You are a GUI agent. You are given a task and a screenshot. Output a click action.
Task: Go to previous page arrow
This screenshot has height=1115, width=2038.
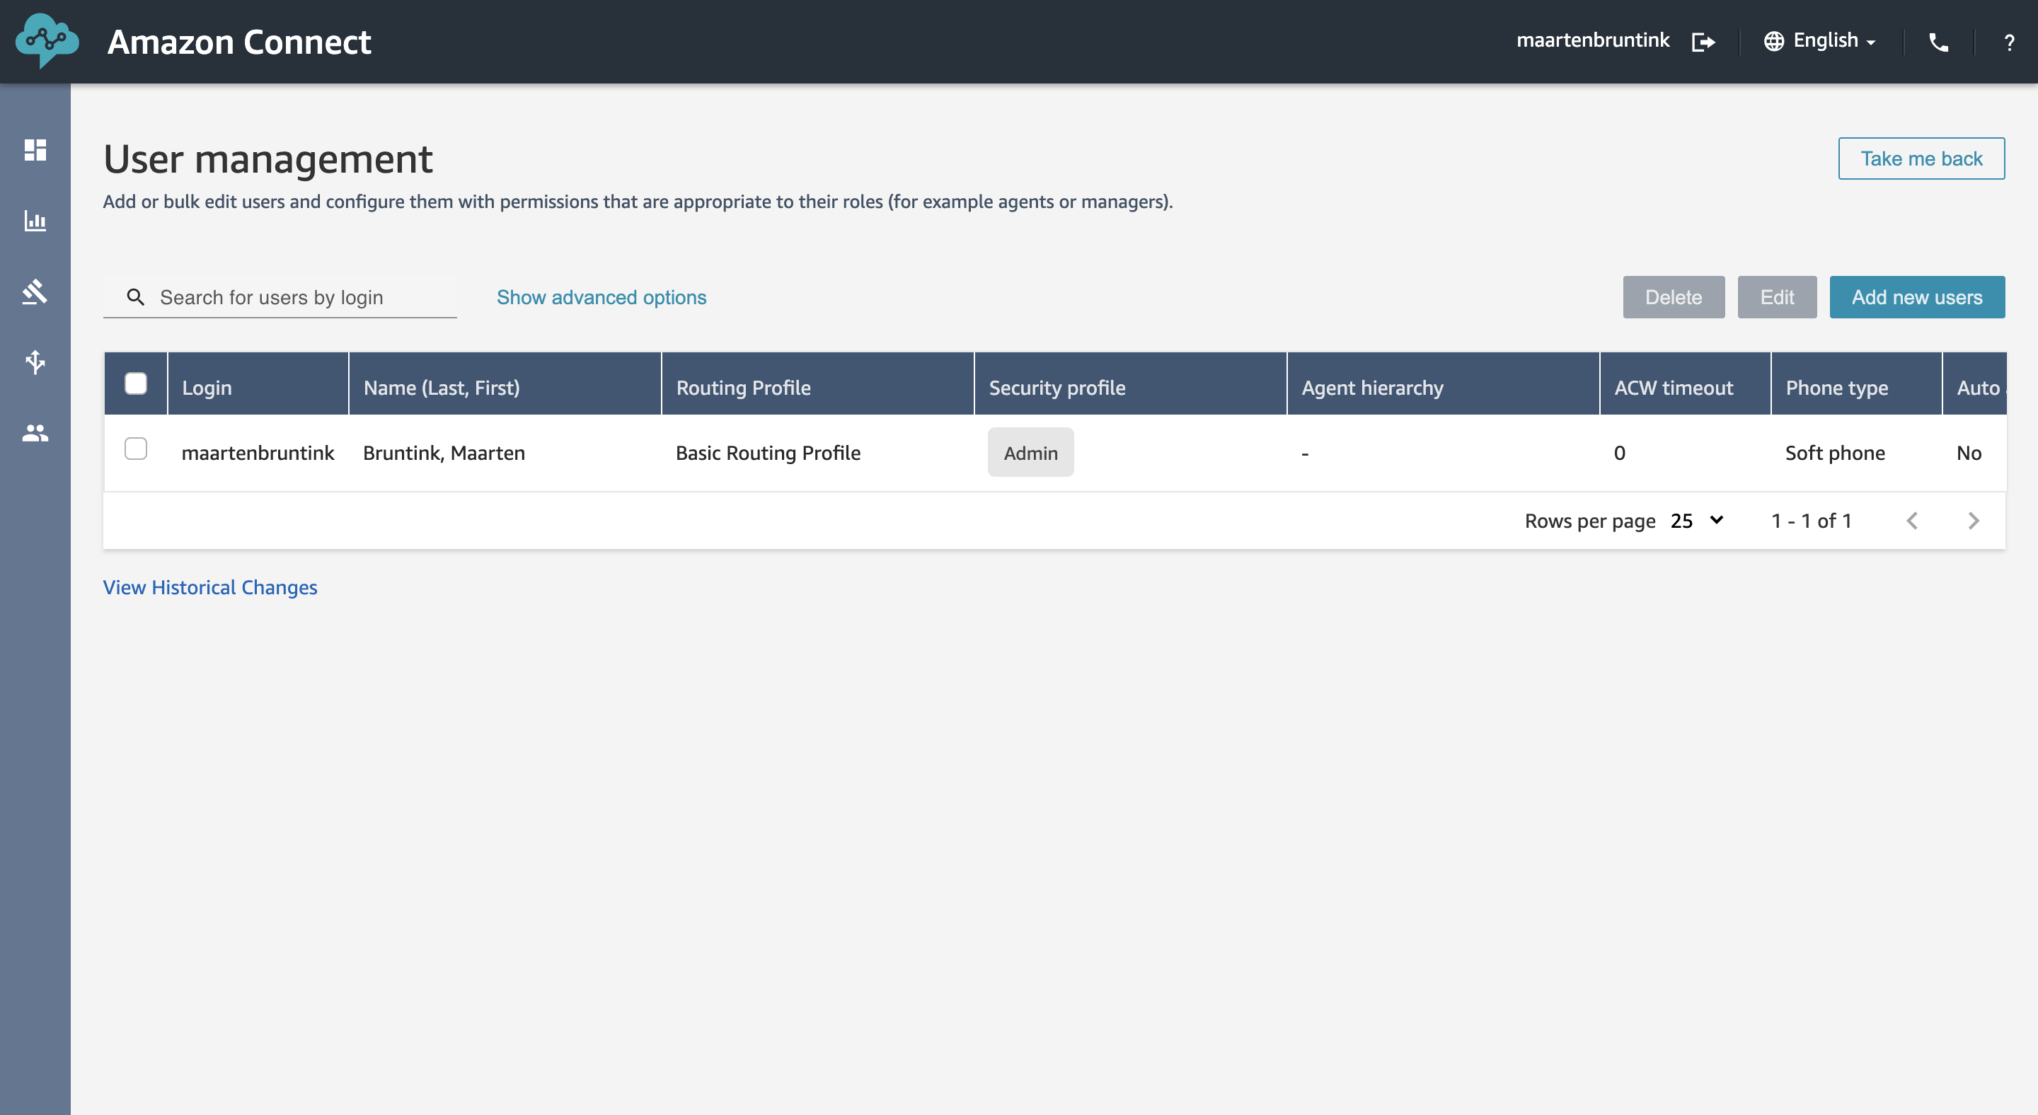point(1911,520)
